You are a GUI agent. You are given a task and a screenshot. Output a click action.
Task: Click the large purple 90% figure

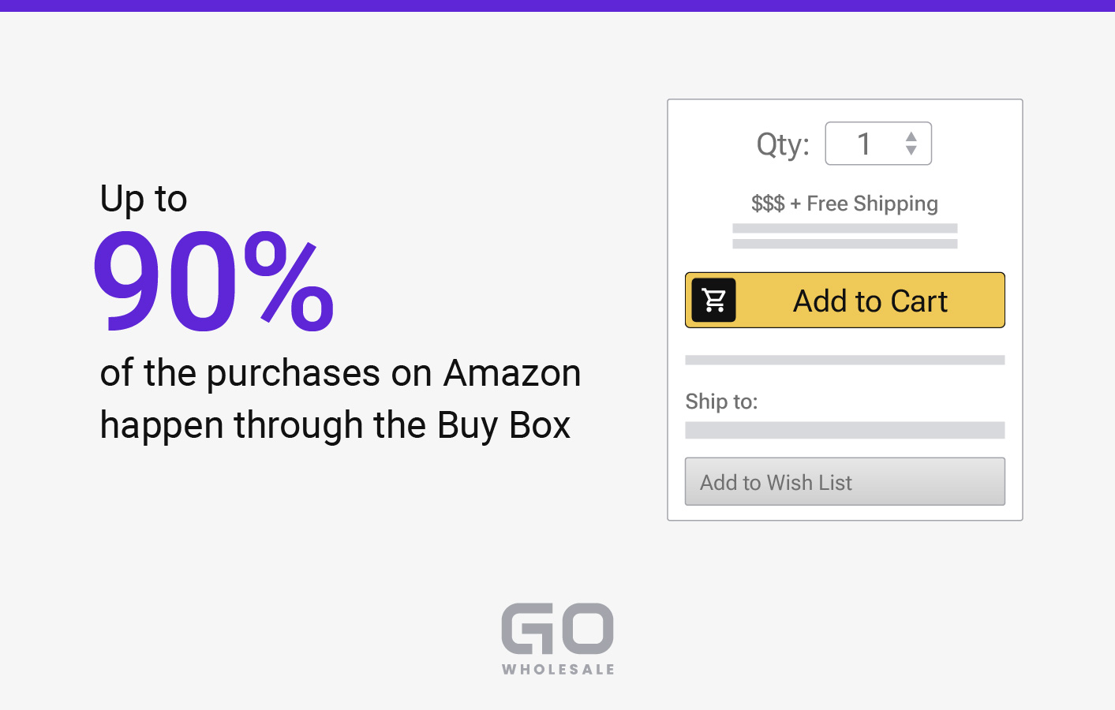(x=214, y=280)
